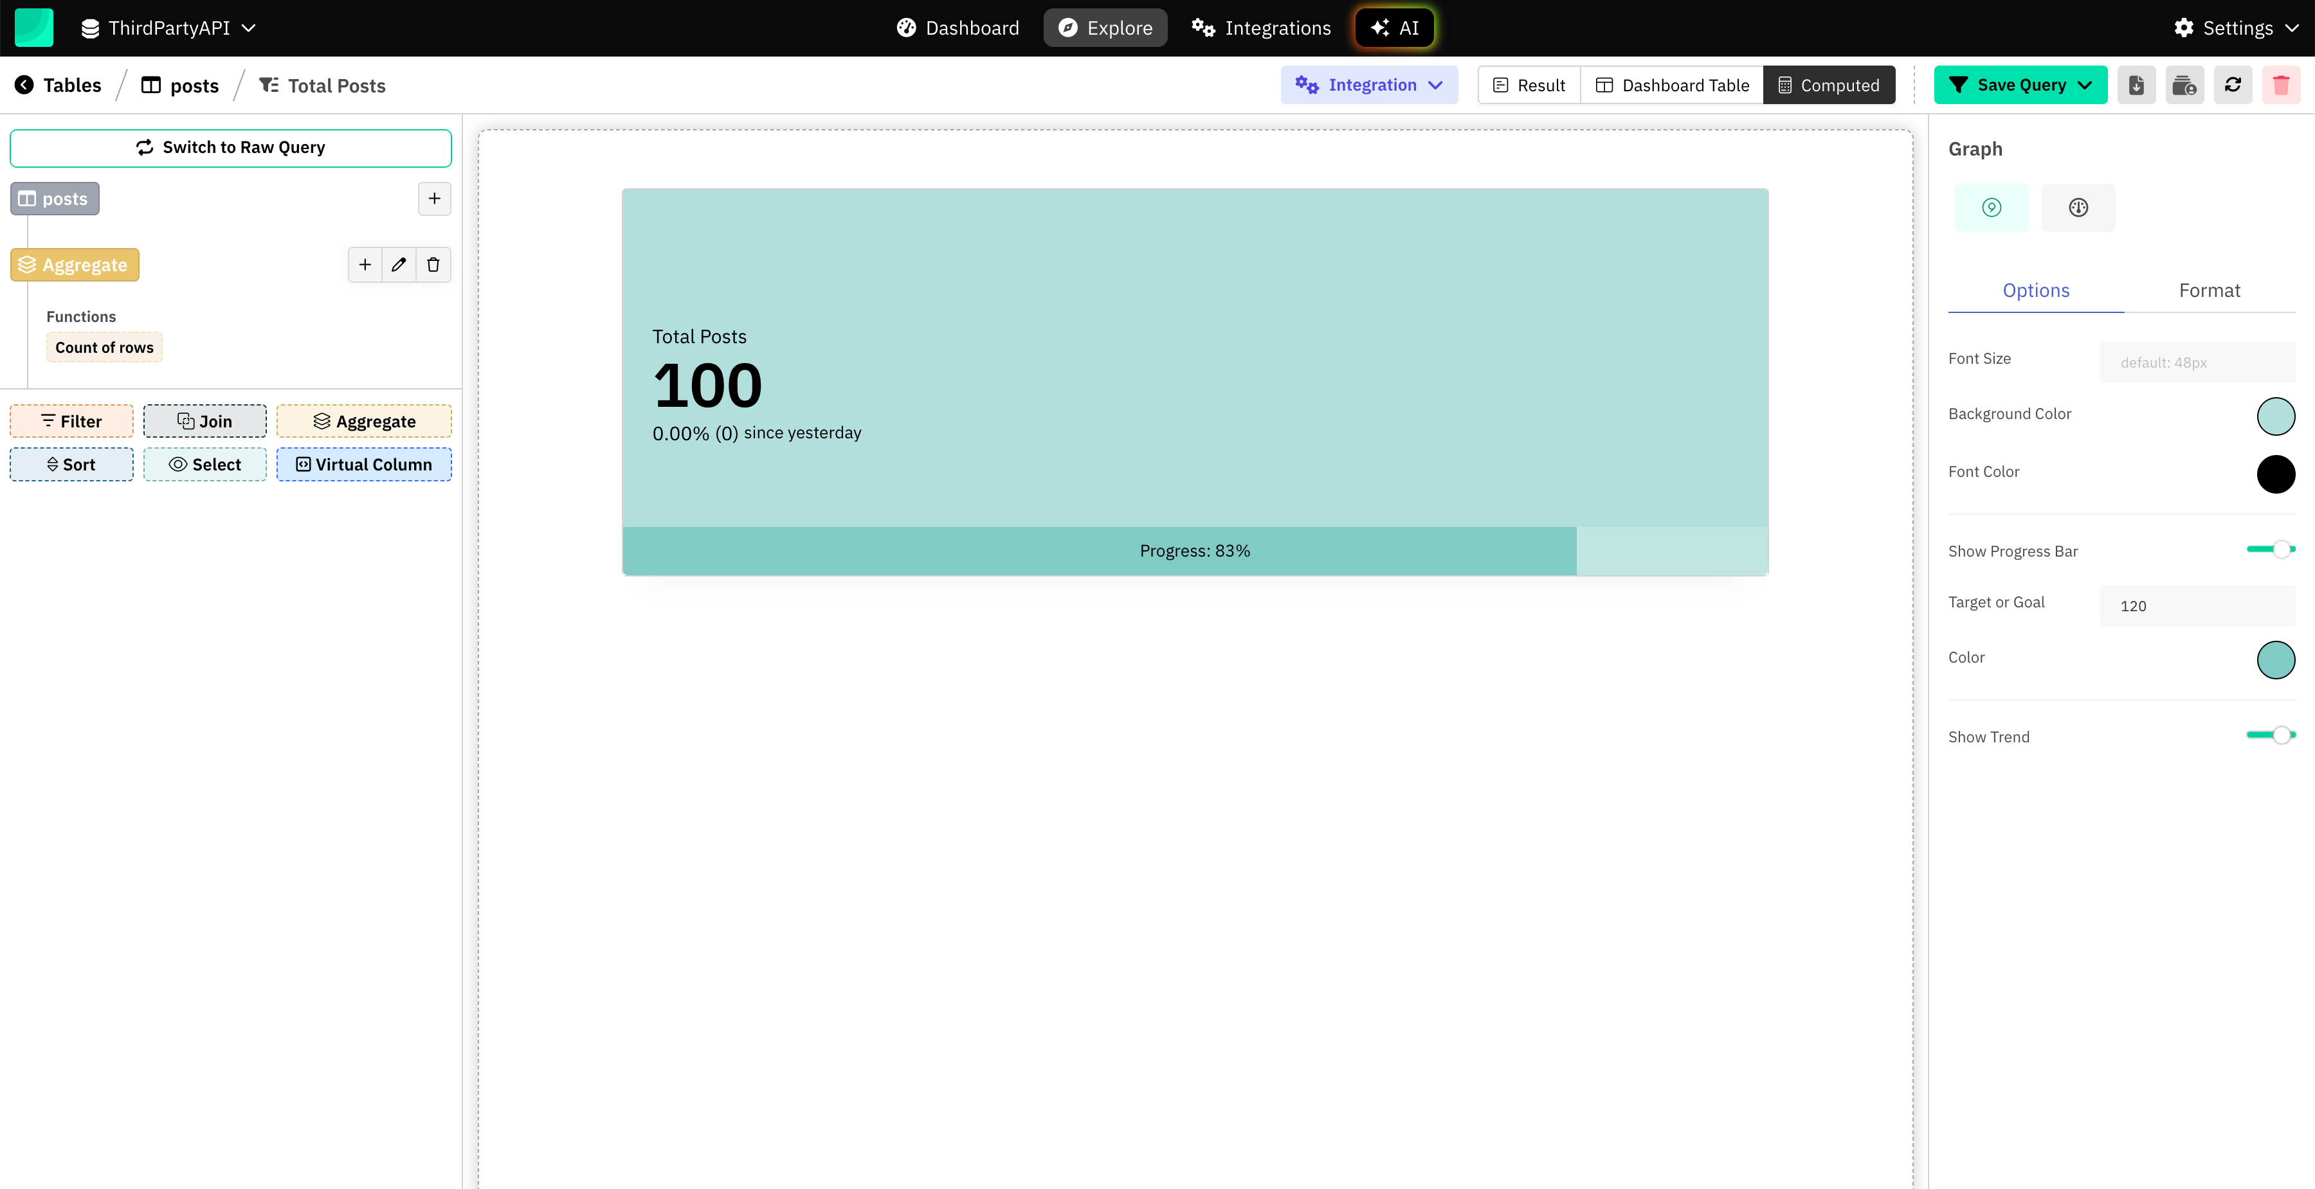Select the gauge graph type icon
Image resolution: width=2315 pixels, height=1189 pixels.
[x=2078, y=208]
